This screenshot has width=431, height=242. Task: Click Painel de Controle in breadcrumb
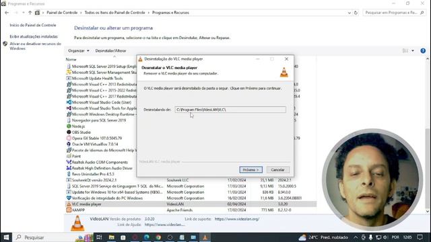(x=62, y=13)
